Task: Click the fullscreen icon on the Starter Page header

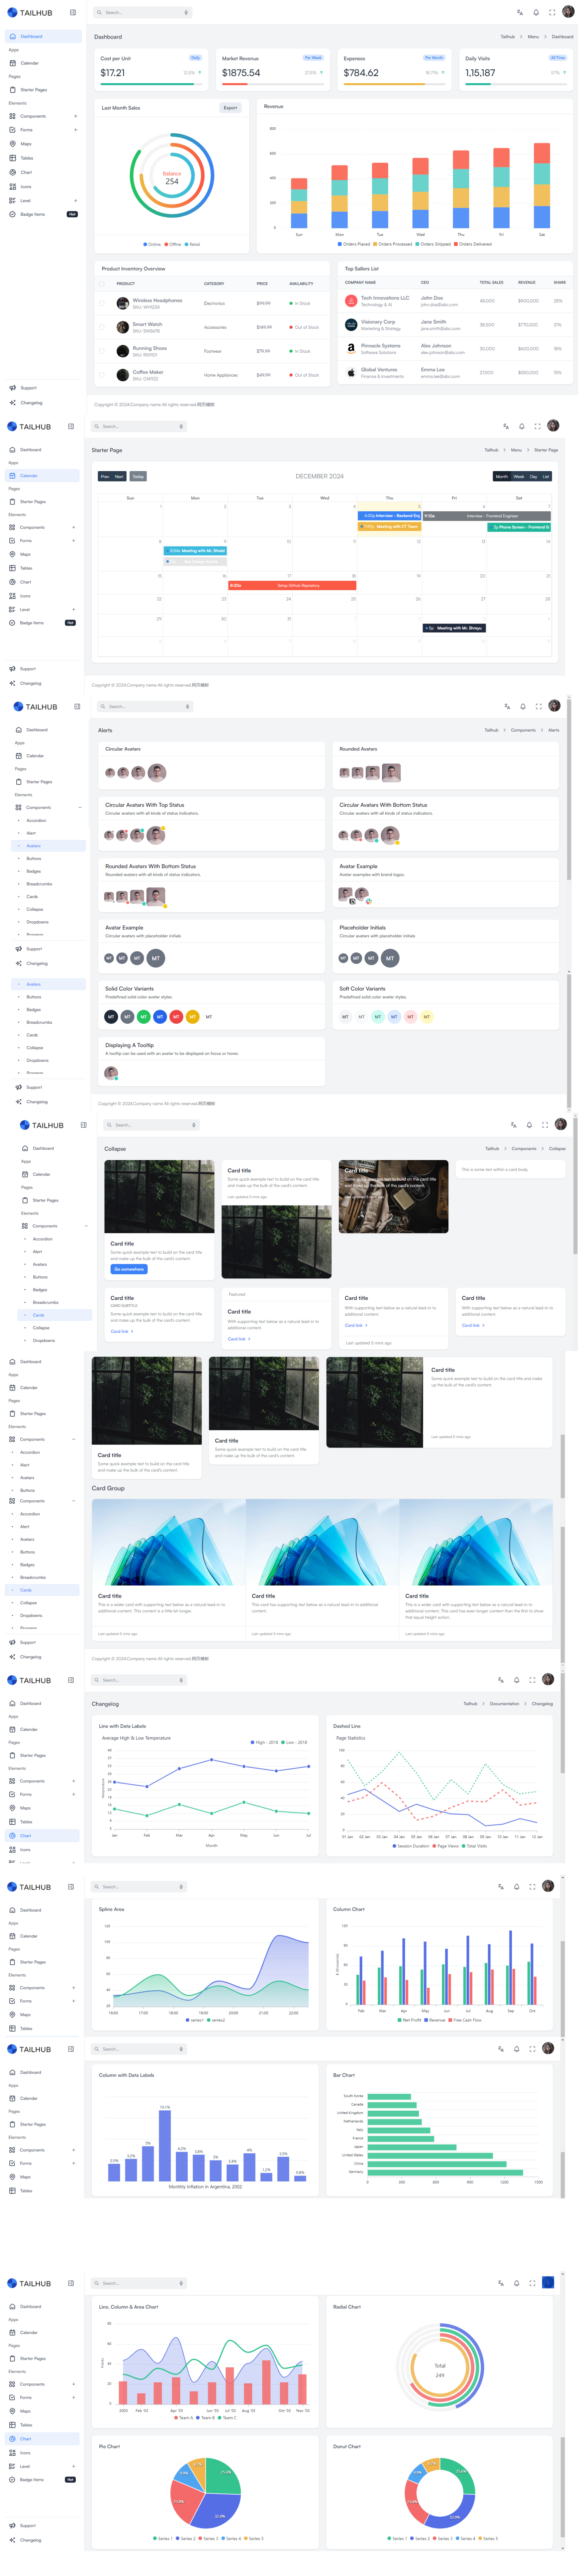Action: (537, 426)
